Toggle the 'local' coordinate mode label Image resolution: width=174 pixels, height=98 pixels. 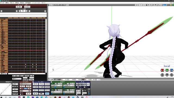point(167,66)
